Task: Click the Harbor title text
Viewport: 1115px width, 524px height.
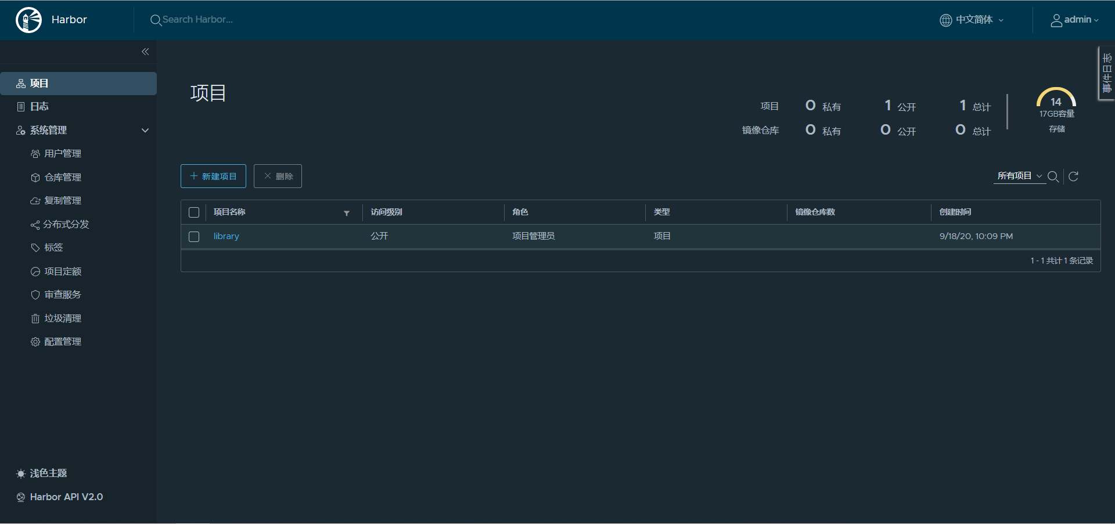Action: pos(69,20)
